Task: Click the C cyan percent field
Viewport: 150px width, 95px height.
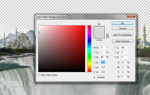Action: pos(123,62)
